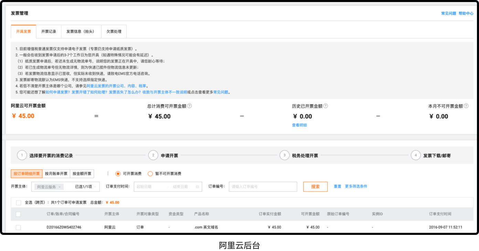Click the 订单支付时间 column header

(x=440, y=214)
